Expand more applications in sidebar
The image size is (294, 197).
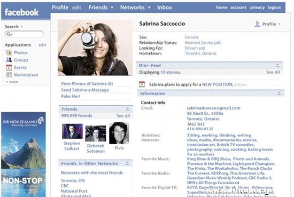click(12, 82)
